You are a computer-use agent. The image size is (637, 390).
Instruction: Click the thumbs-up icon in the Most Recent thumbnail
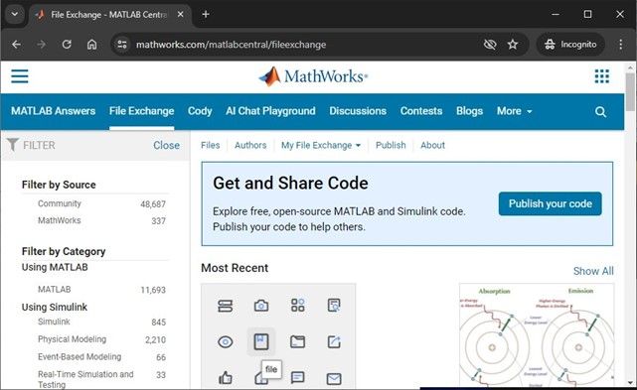point(225,378)
